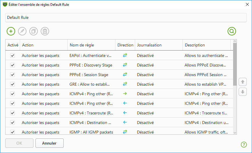Select the IGMP All IGMP packets row

tap(91, 132)
